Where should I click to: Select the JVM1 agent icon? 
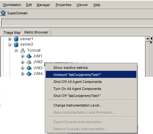click(x=29, y=56)
